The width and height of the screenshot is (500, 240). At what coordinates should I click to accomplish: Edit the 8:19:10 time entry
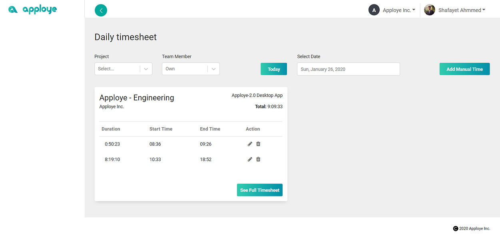click(x=250, y=159)
